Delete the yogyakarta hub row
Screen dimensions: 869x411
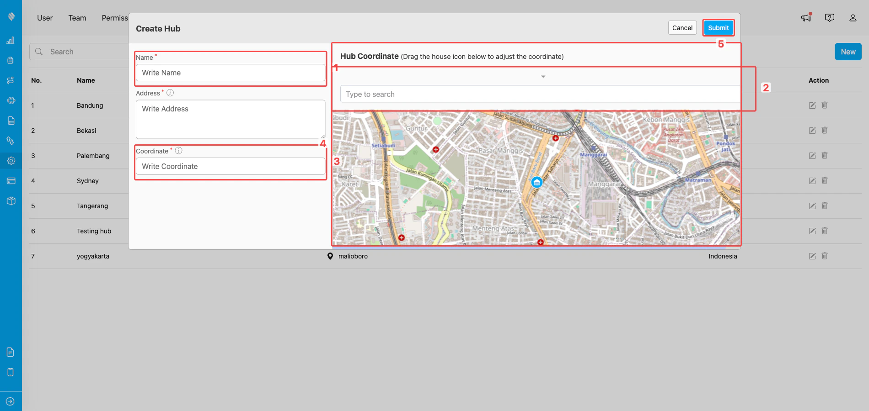825,256
